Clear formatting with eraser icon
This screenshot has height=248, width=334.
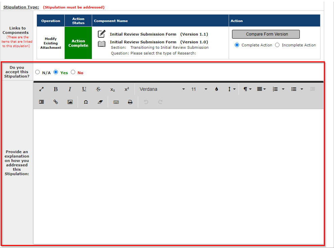click(x=100, y=102)
